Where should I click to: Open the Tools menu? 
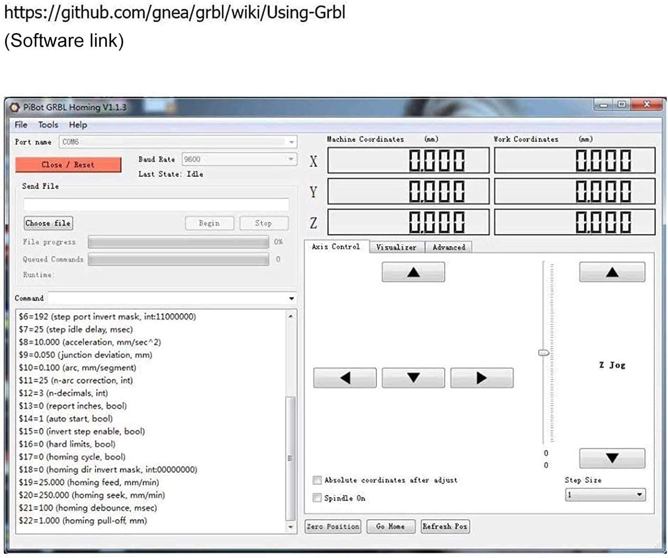[x=48, y=125]
